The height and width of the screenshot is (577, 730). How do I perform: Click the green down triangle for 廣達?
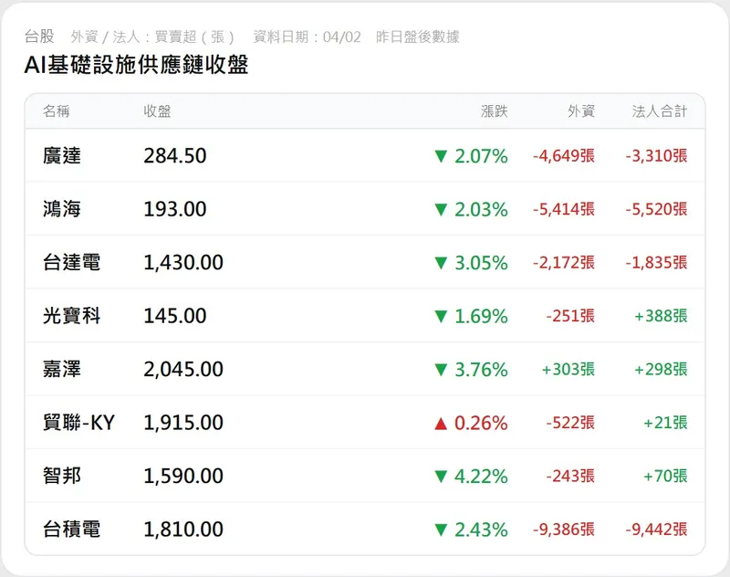coord(441,156)
